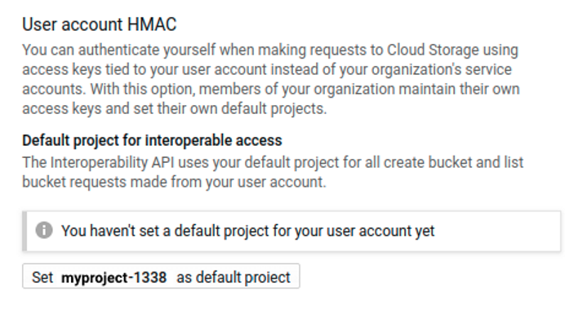
Task: Click the "You haven't set a default project" message
Action: (x=248, y=231)
